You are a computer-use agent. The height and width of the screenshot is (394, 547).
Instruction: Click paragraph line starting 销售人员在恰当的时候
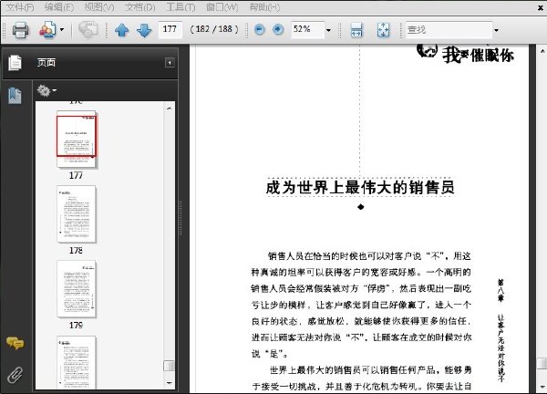369,256
